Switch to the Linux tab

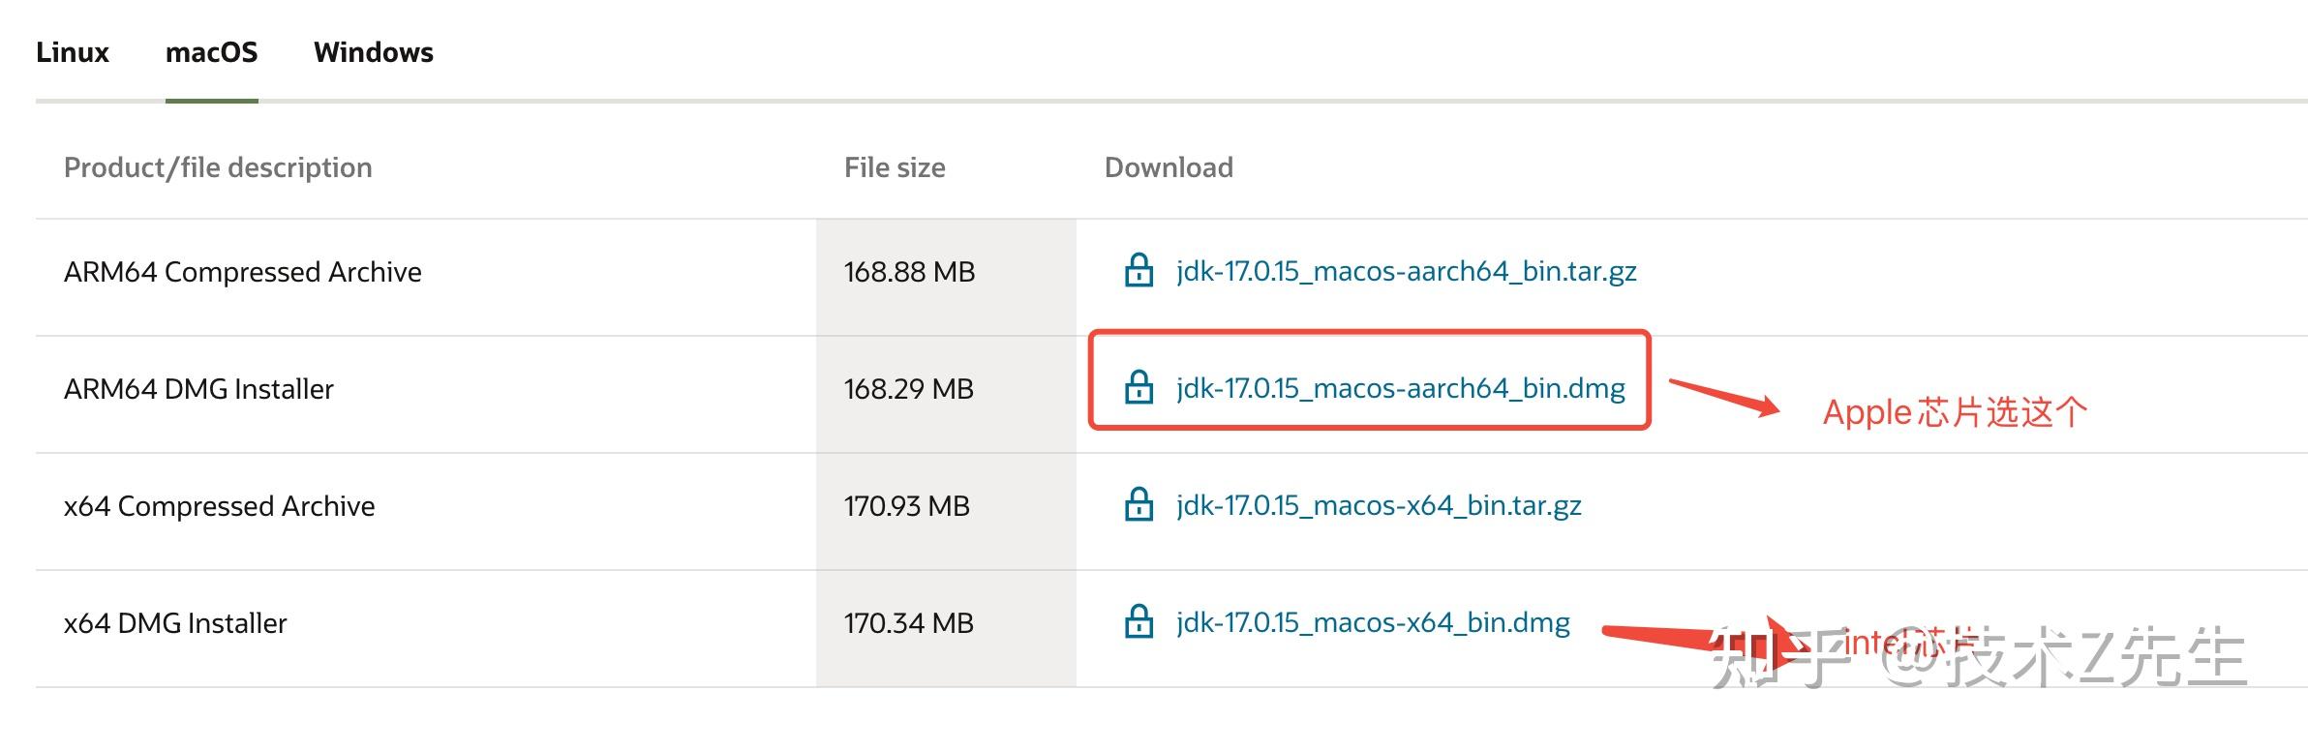[x=73, y=52]
